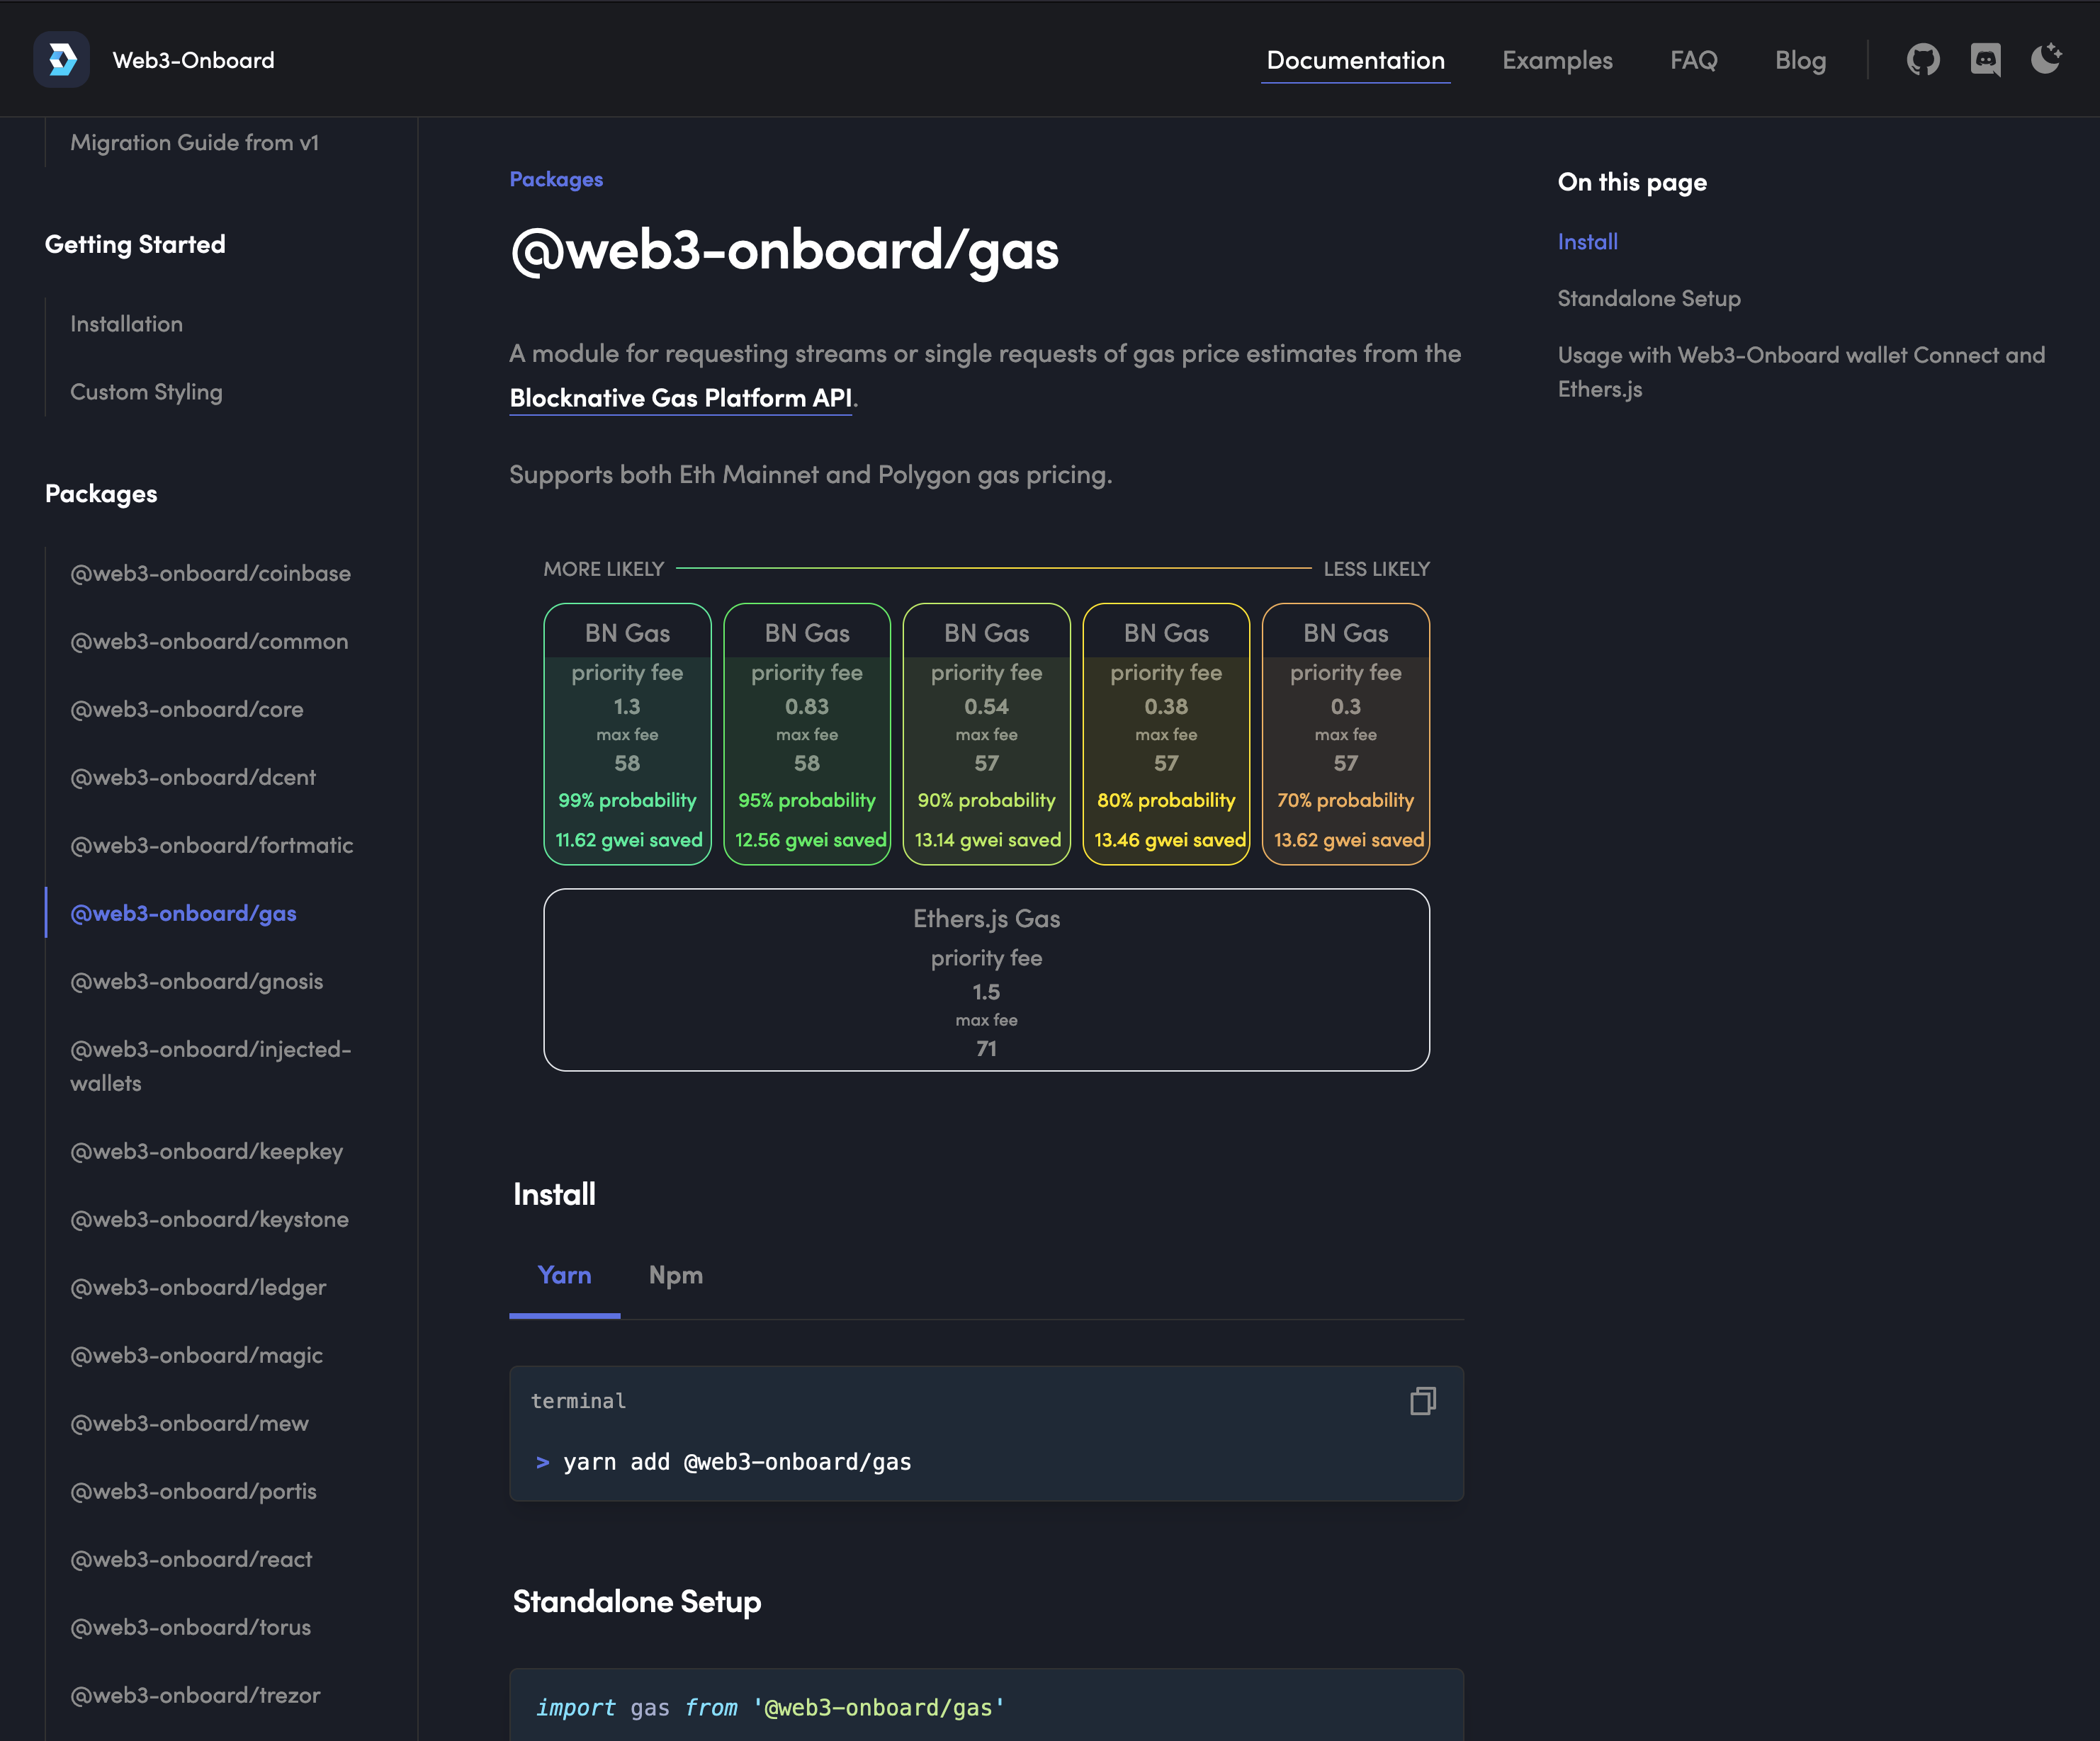Open the FAQ page
The width and height of the screenshot is (2100, 1741).
[x=1693, y=60]
